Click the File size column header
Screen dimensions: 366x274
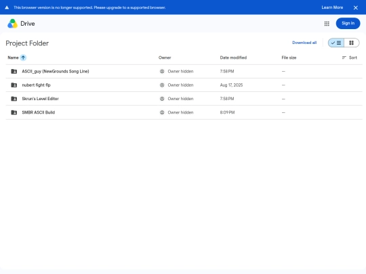[289, 58]
